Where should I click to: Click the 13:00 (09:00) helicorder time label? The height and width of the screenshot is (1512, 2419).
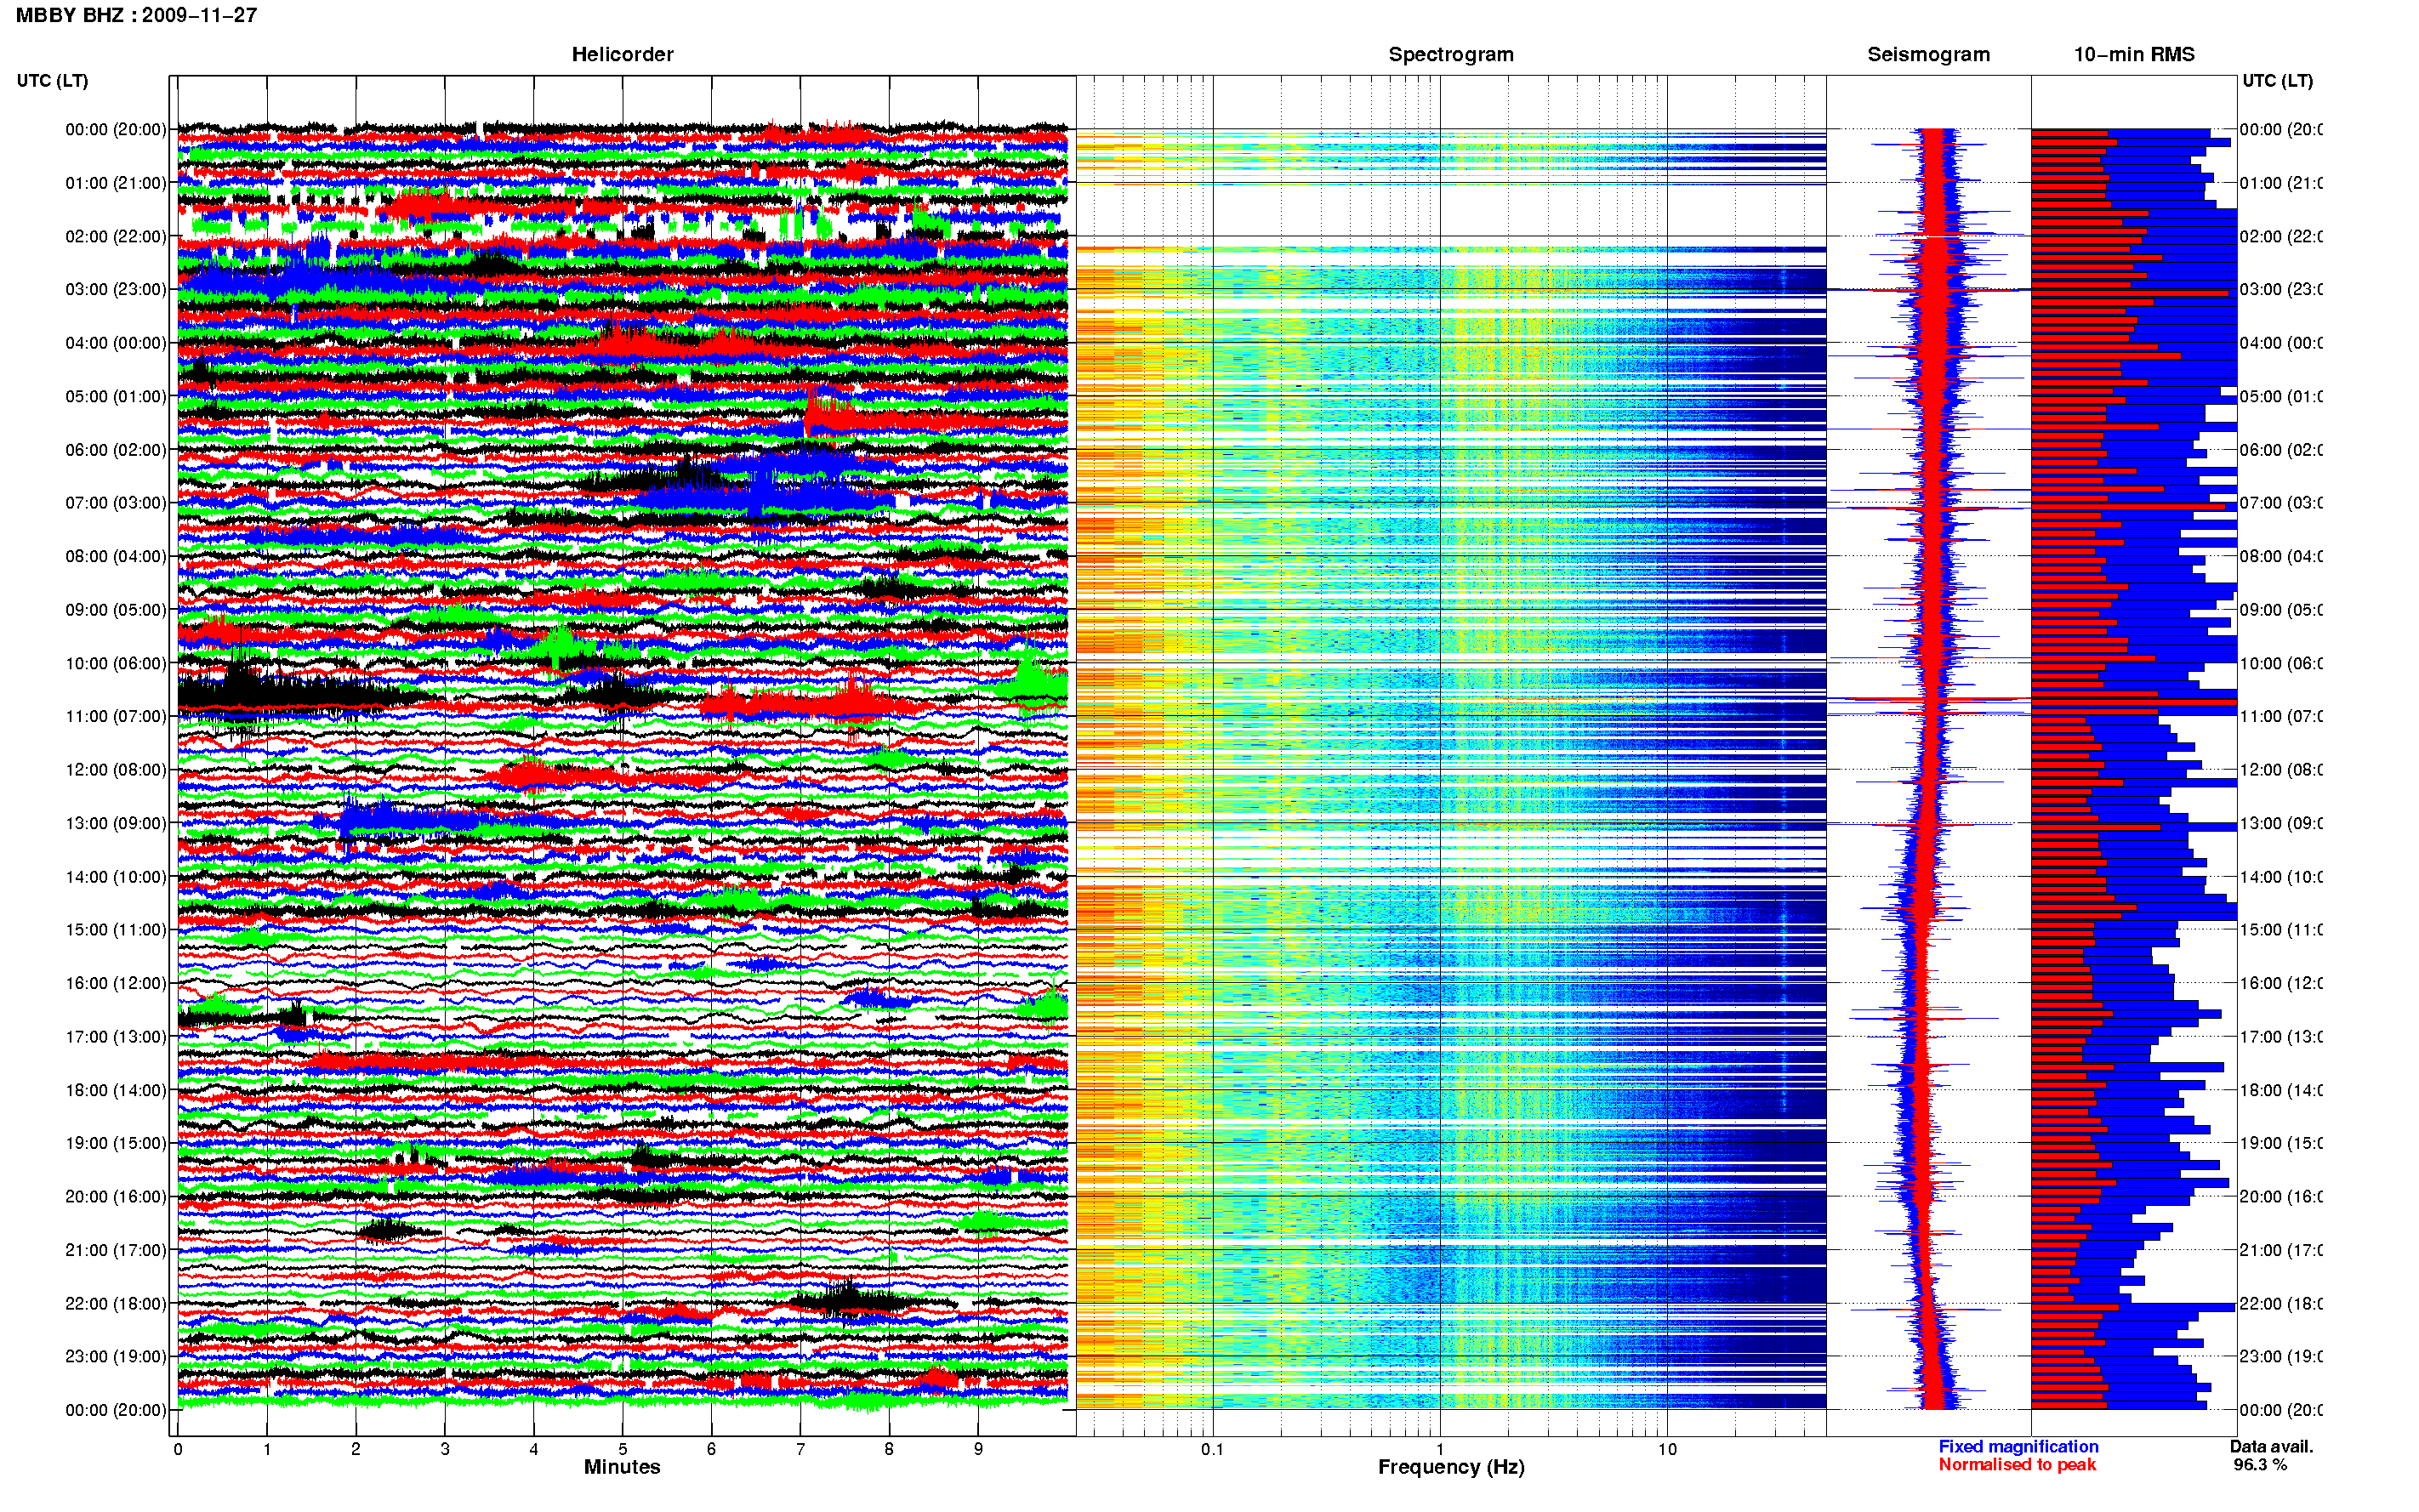pos(116,823)
